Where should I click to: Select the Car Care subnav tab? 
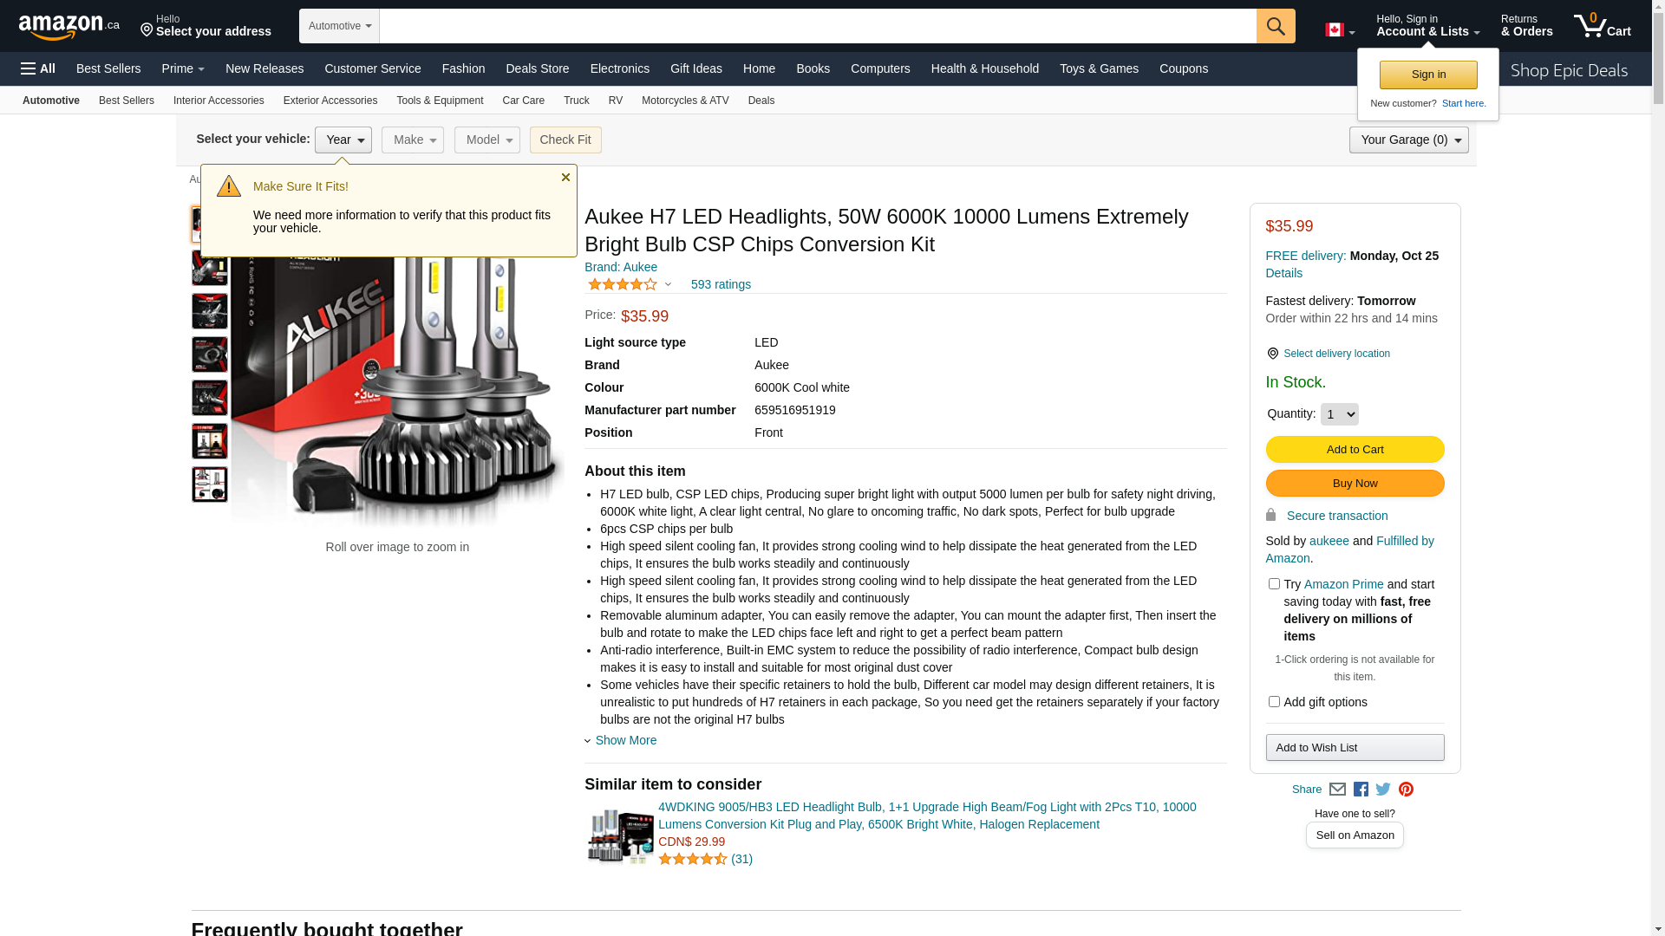click(523, 101)
